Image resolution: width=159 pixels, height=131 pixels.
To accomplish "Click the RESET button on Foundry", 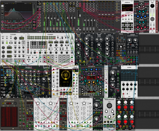I will 72,53.
